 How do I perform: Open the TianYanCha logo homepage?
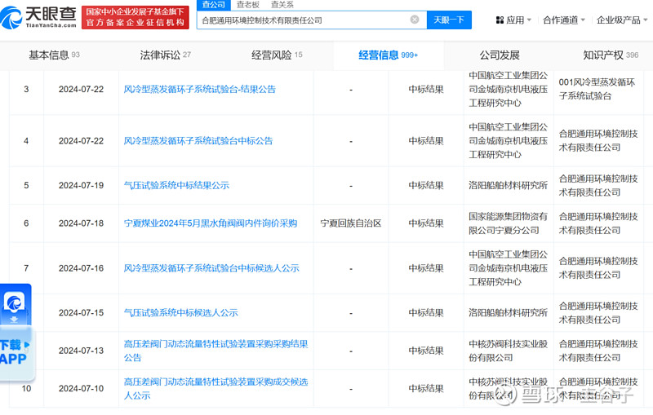[38, 17]
